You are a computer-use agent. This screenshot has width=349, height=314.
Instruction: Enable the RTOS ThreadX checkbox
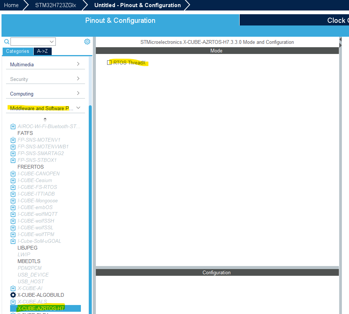[109, 63]
